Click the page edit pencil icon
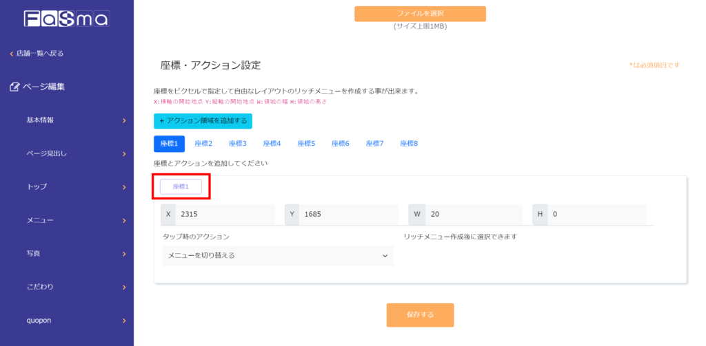The image size is (706, 346). [x=14, y=87]
